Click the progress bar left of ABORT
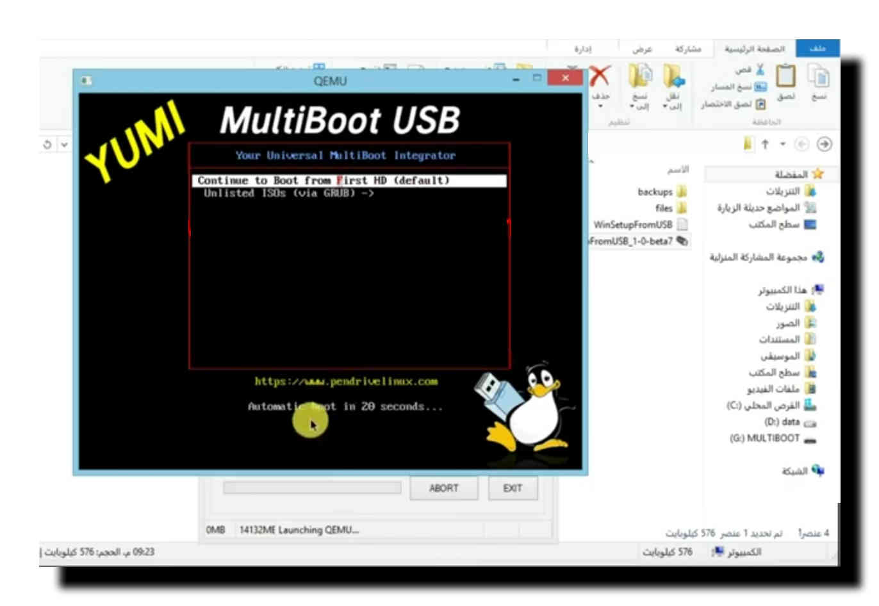 click(x=312, y=488)
